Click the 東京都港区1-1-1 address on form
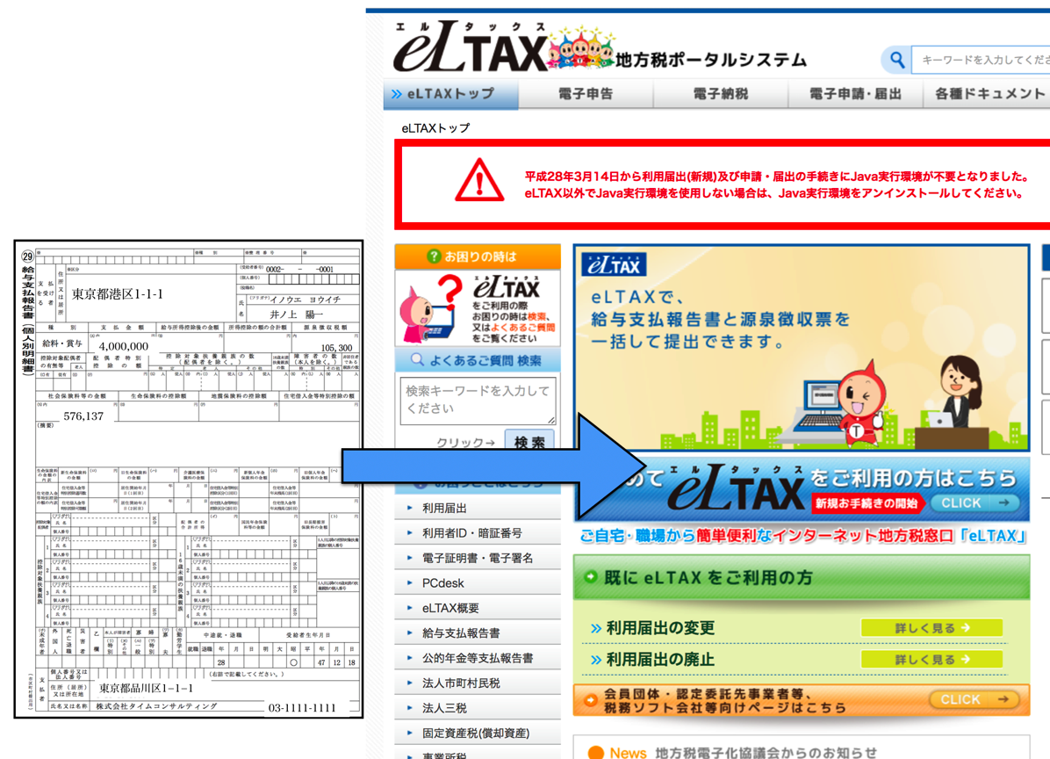 point(118,294)
